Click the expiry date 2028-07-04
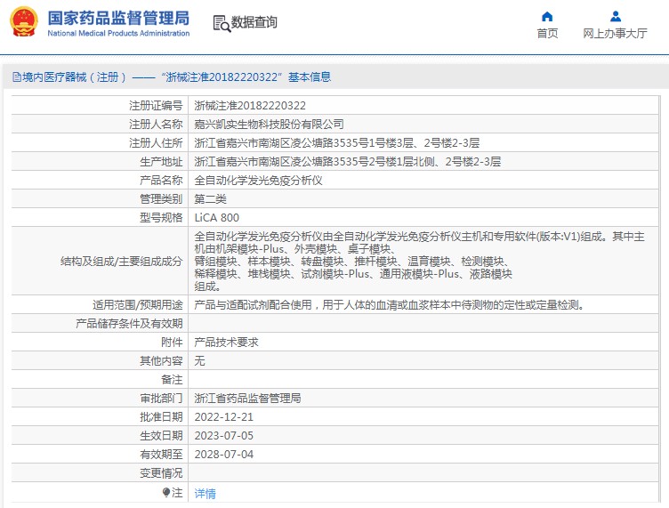The width and height of the screenshot is (669, 508). (x=223, y=455)
